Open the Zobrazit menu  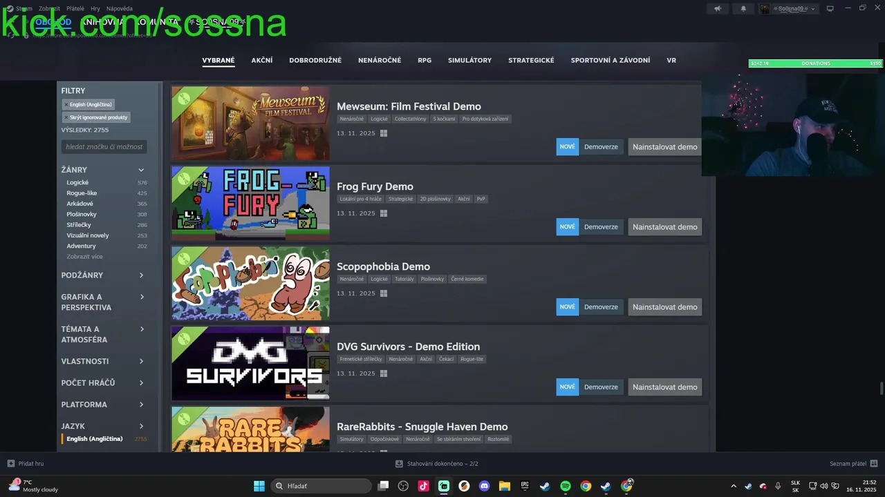(49, 8)
